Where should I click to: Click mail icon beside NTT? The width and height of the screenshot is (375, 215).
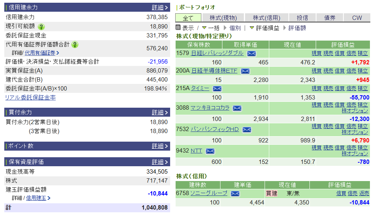pyautogui.click(x=210, y=151)
